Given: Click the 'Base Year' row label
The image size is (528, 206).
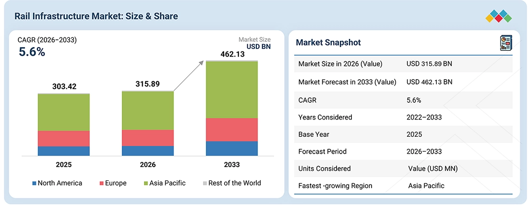Looking at the screenshot, I should (313, 134).
